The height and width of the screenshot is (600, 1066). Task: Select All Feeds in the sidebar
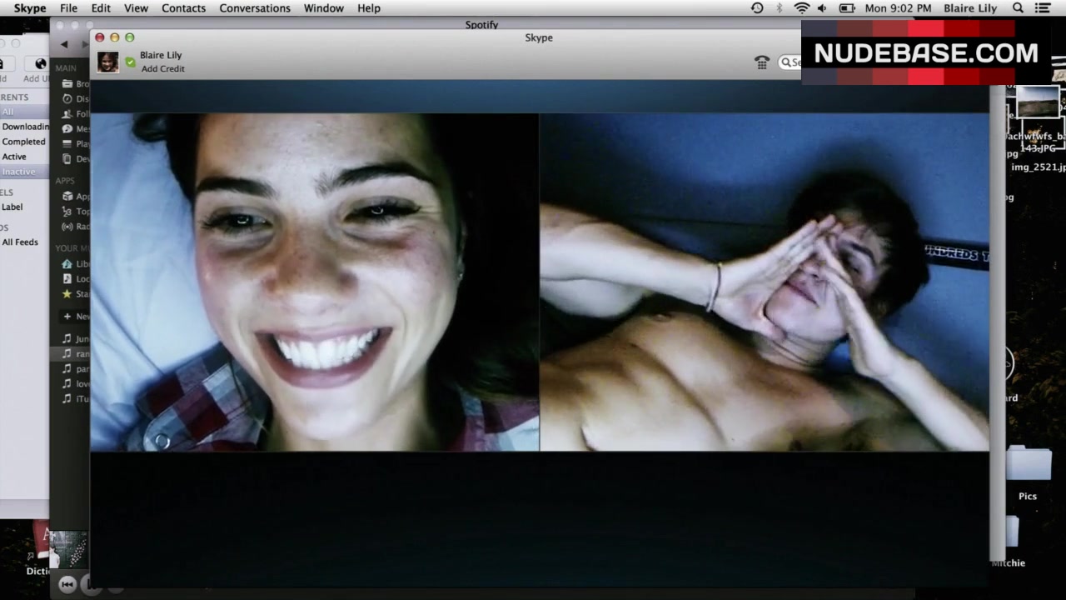pyautogui.click(x=20, y=242)
